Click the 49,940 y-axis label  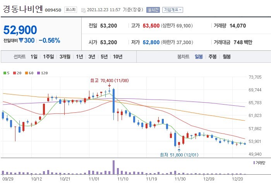255,154
